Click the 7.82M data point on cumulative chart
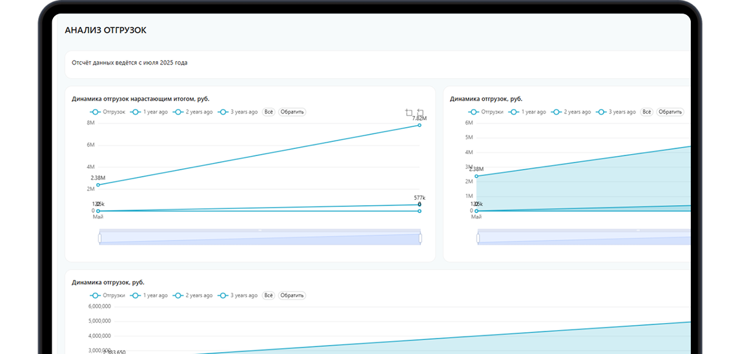This screenshot has width=736, height=354. coord(419,125)
